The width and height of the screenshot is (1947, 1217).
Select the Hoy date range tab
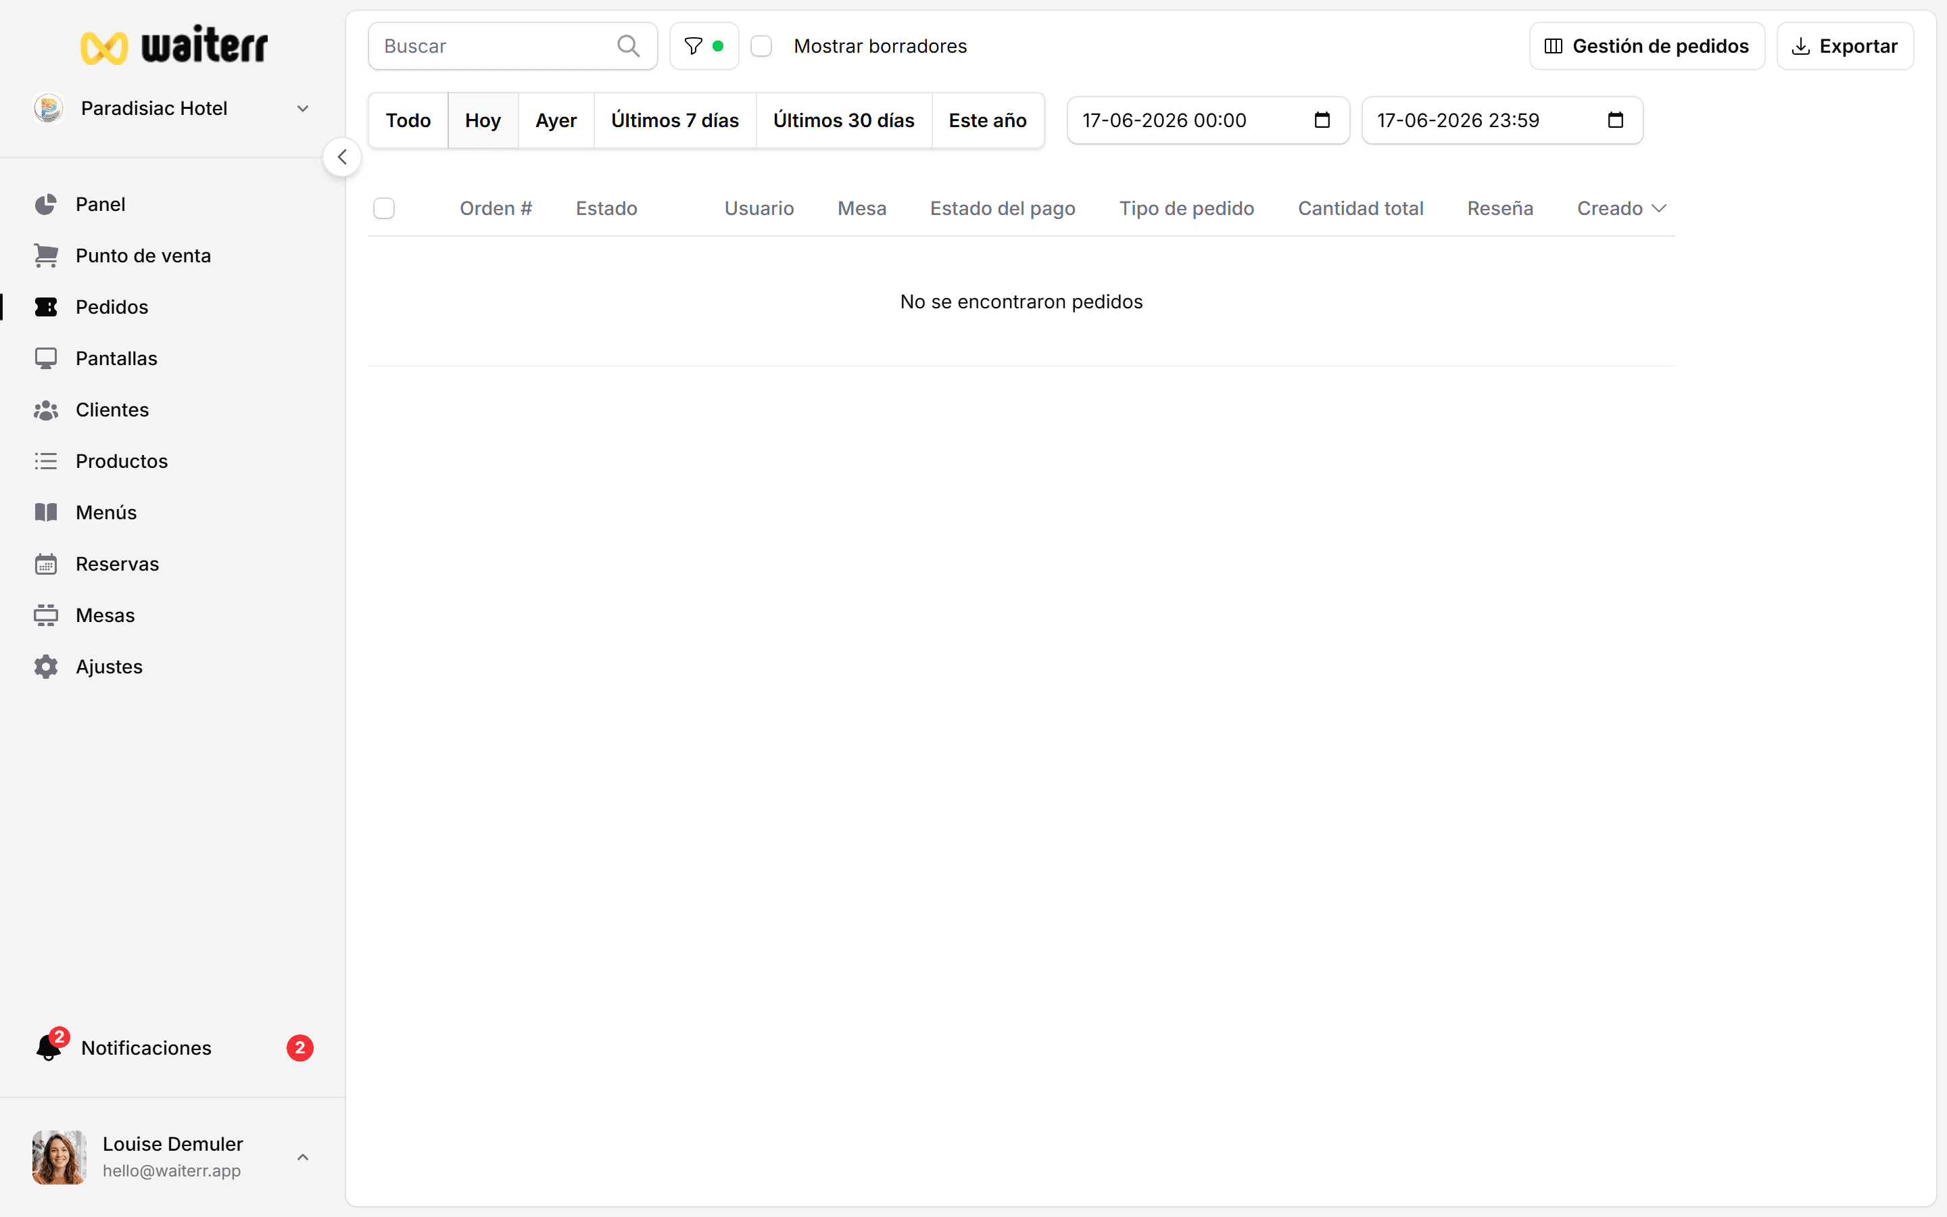coord(483,120)
